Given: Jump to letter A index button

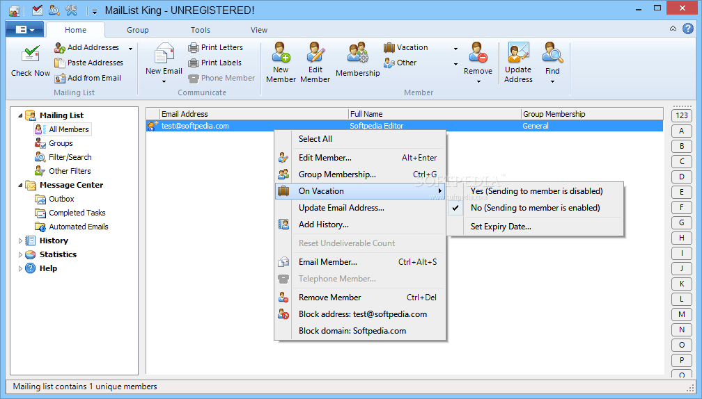Looking at the screenshot, I should pos(681,131).
